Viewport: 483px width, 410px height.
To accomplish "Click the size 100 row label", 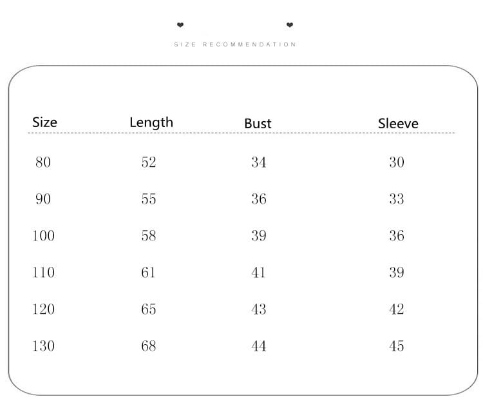I will (43, 235).
